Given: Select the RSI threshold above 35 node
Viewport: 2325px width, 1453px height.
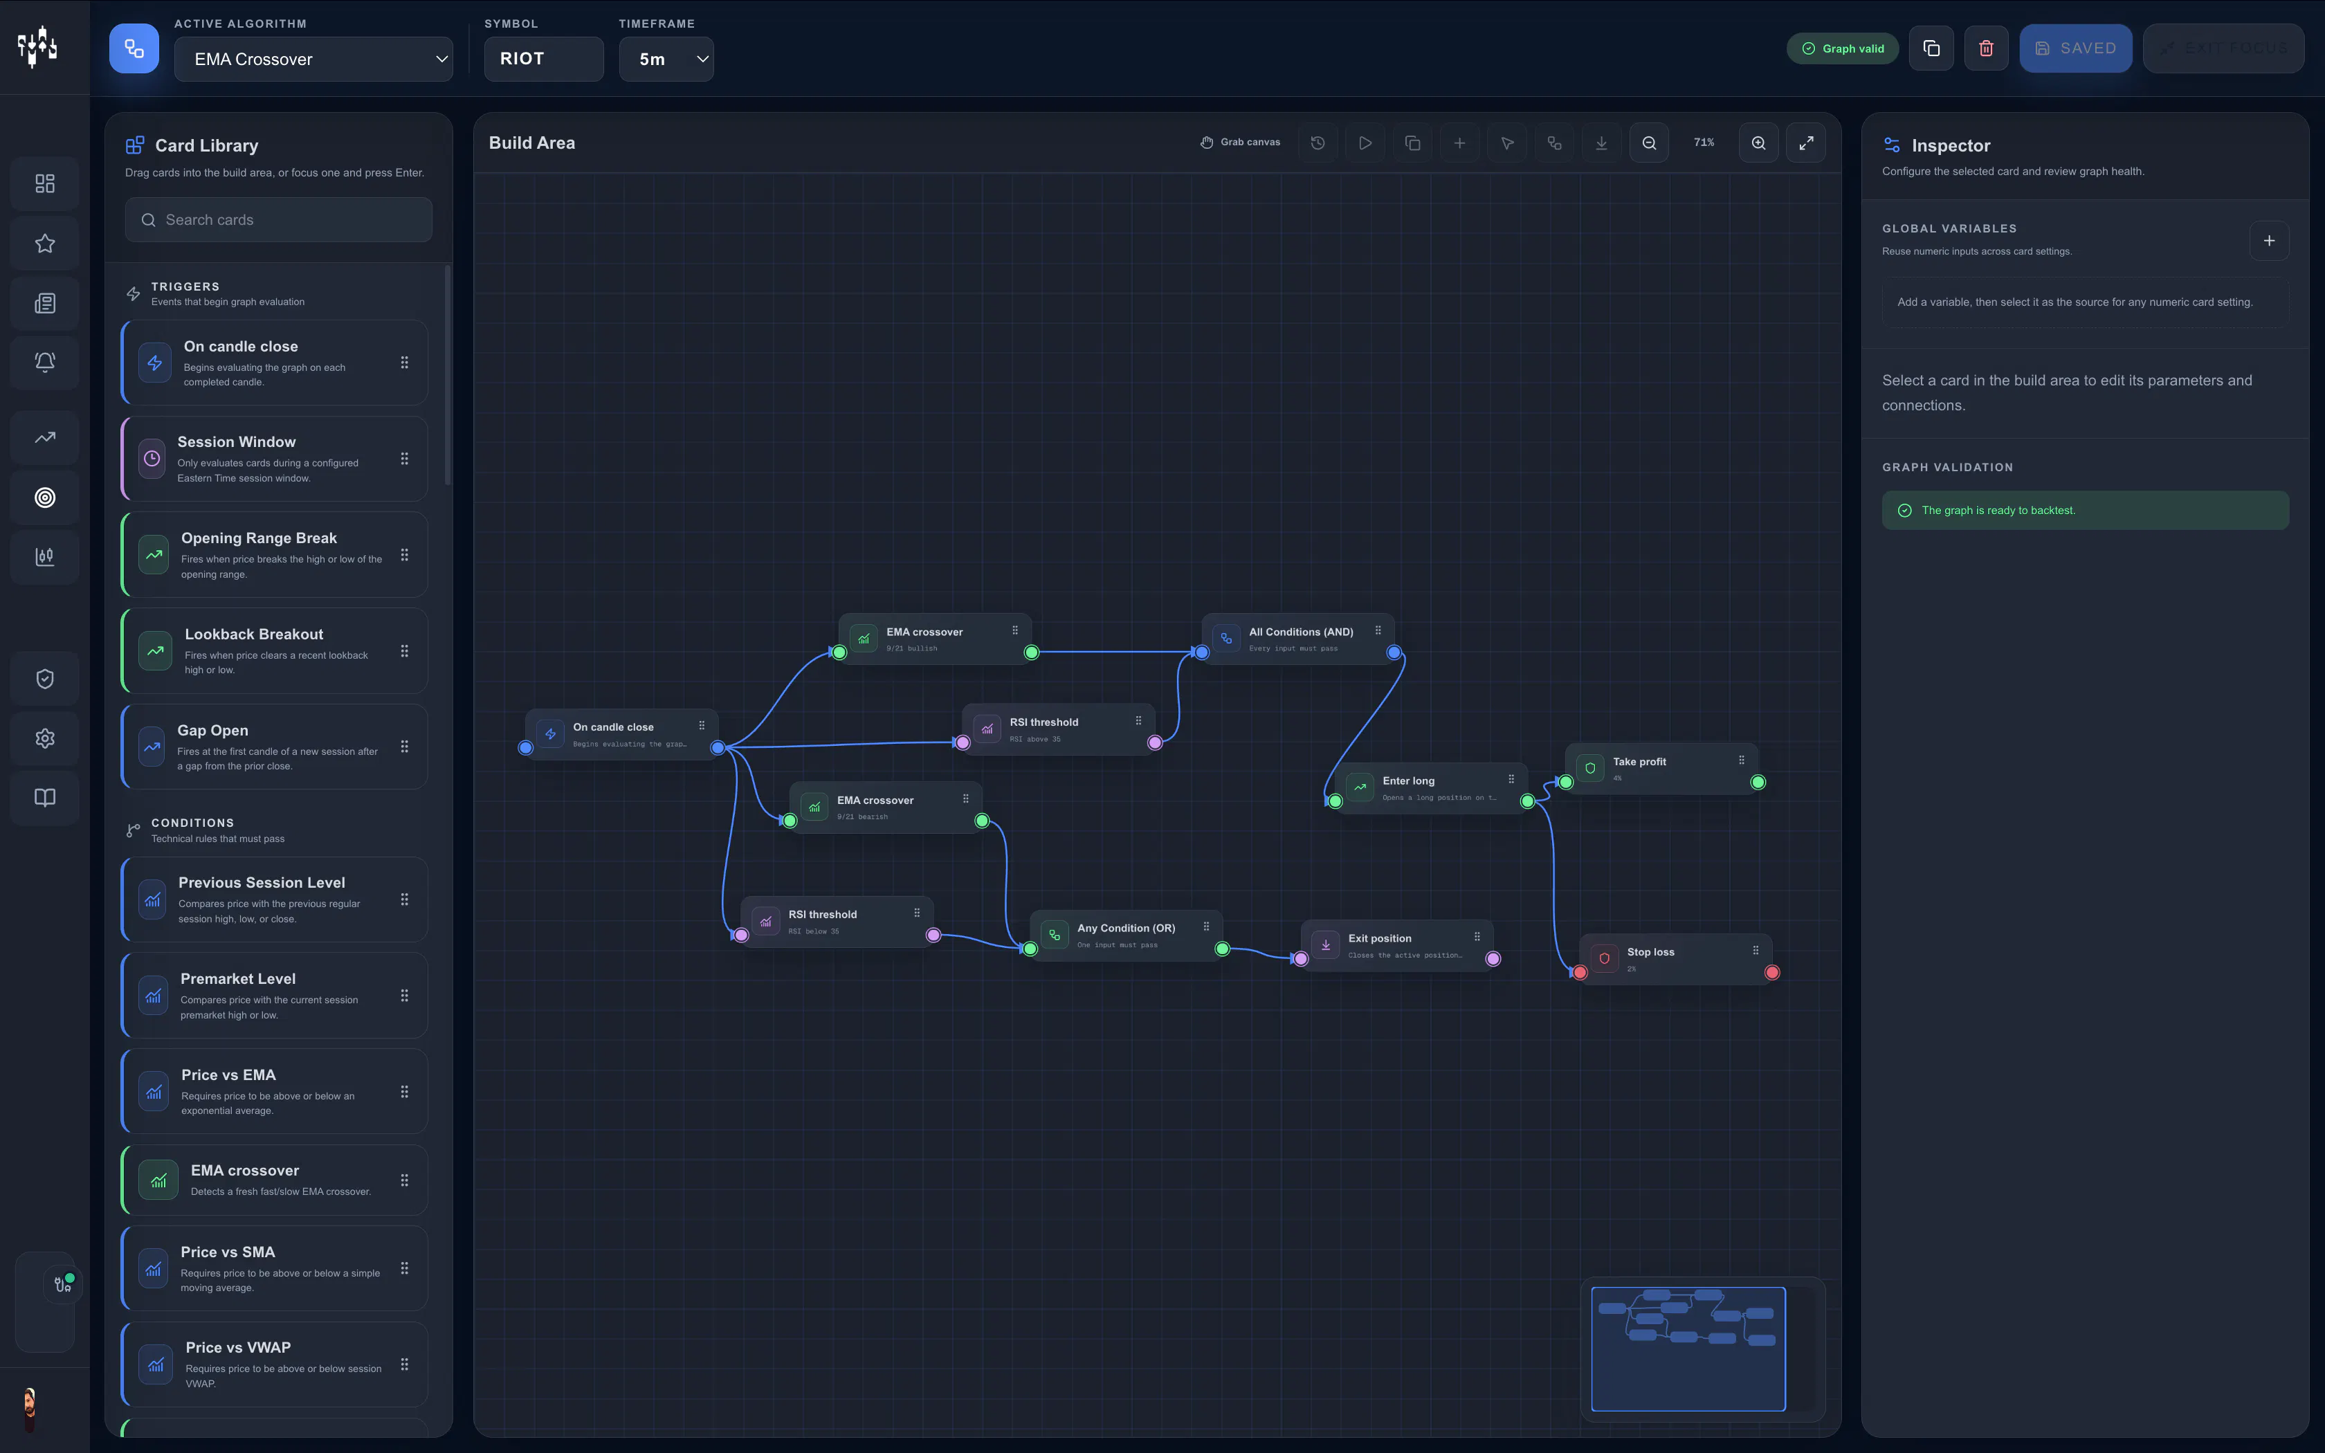Looking at the screenshot, I should point(1059,729).
